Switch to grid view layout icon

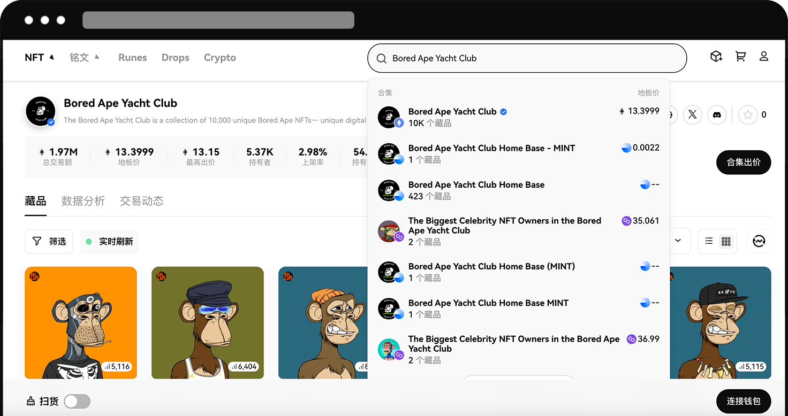726,241
